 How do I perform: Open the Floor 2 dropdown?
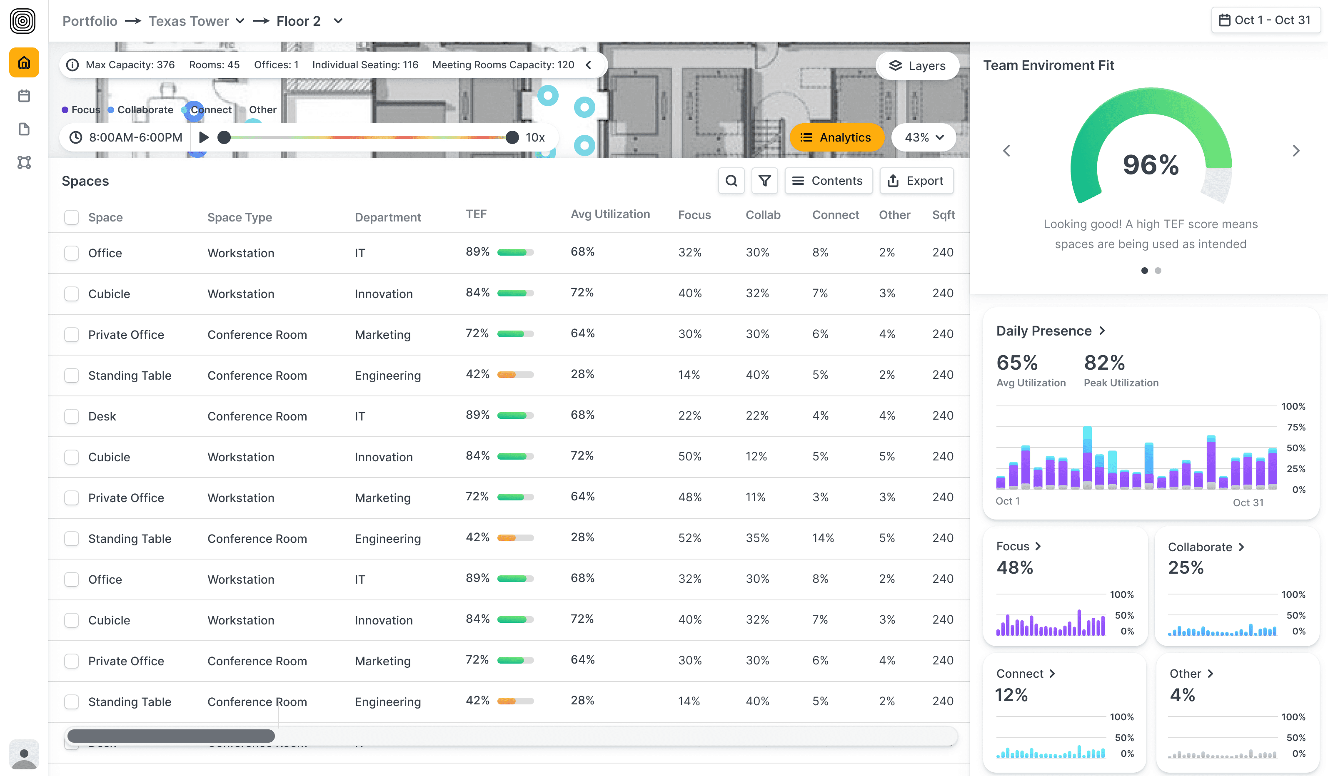pyautogui.click(x=338, y=21)
